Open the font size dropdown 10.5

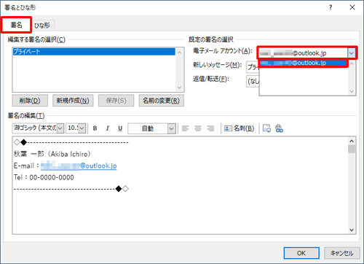[x=82, y=128]
